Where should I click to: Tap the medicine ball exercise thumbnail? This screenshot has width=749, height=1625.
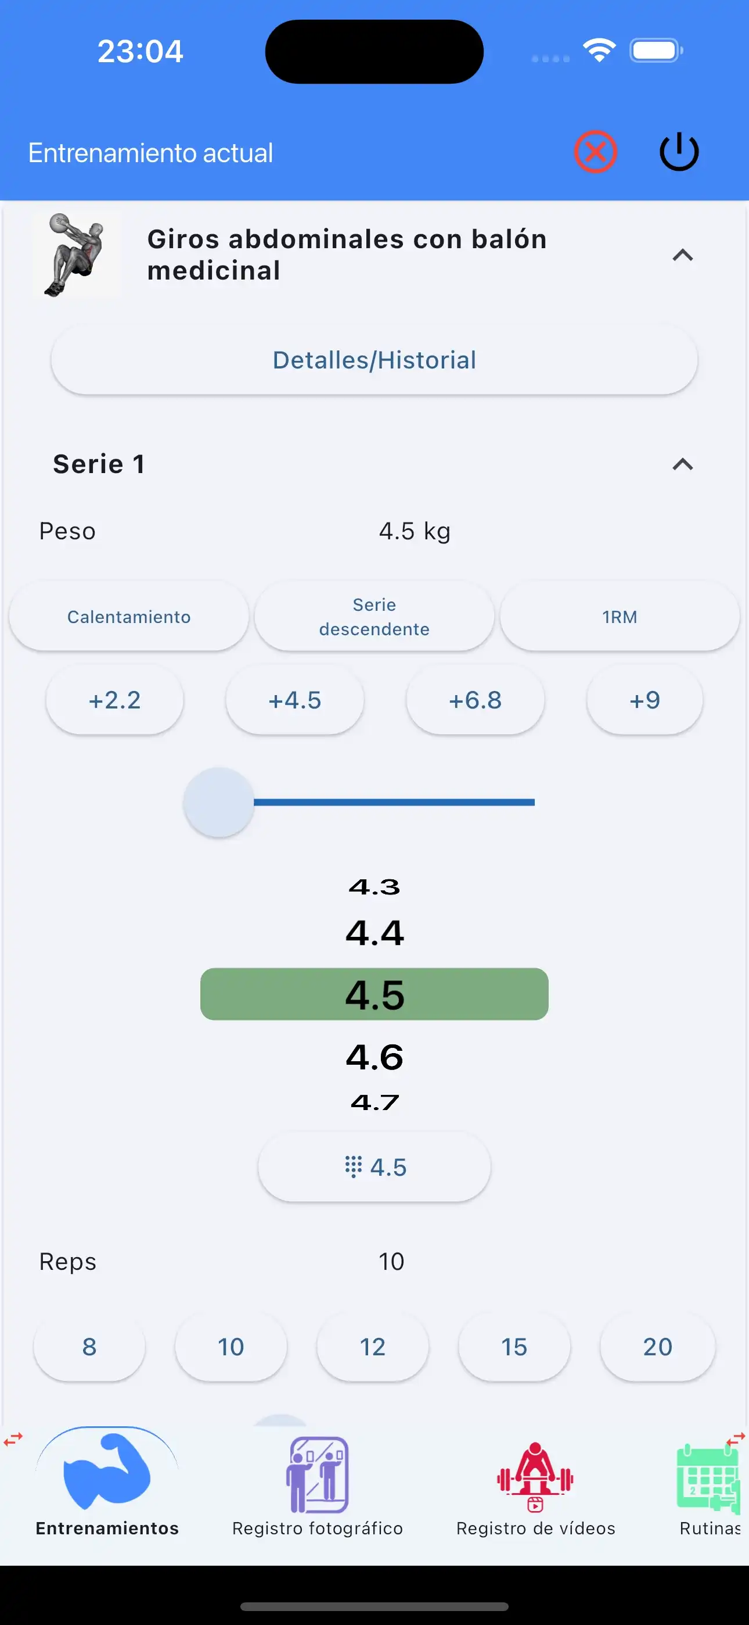pyautogui.click(x=76, y=254)
